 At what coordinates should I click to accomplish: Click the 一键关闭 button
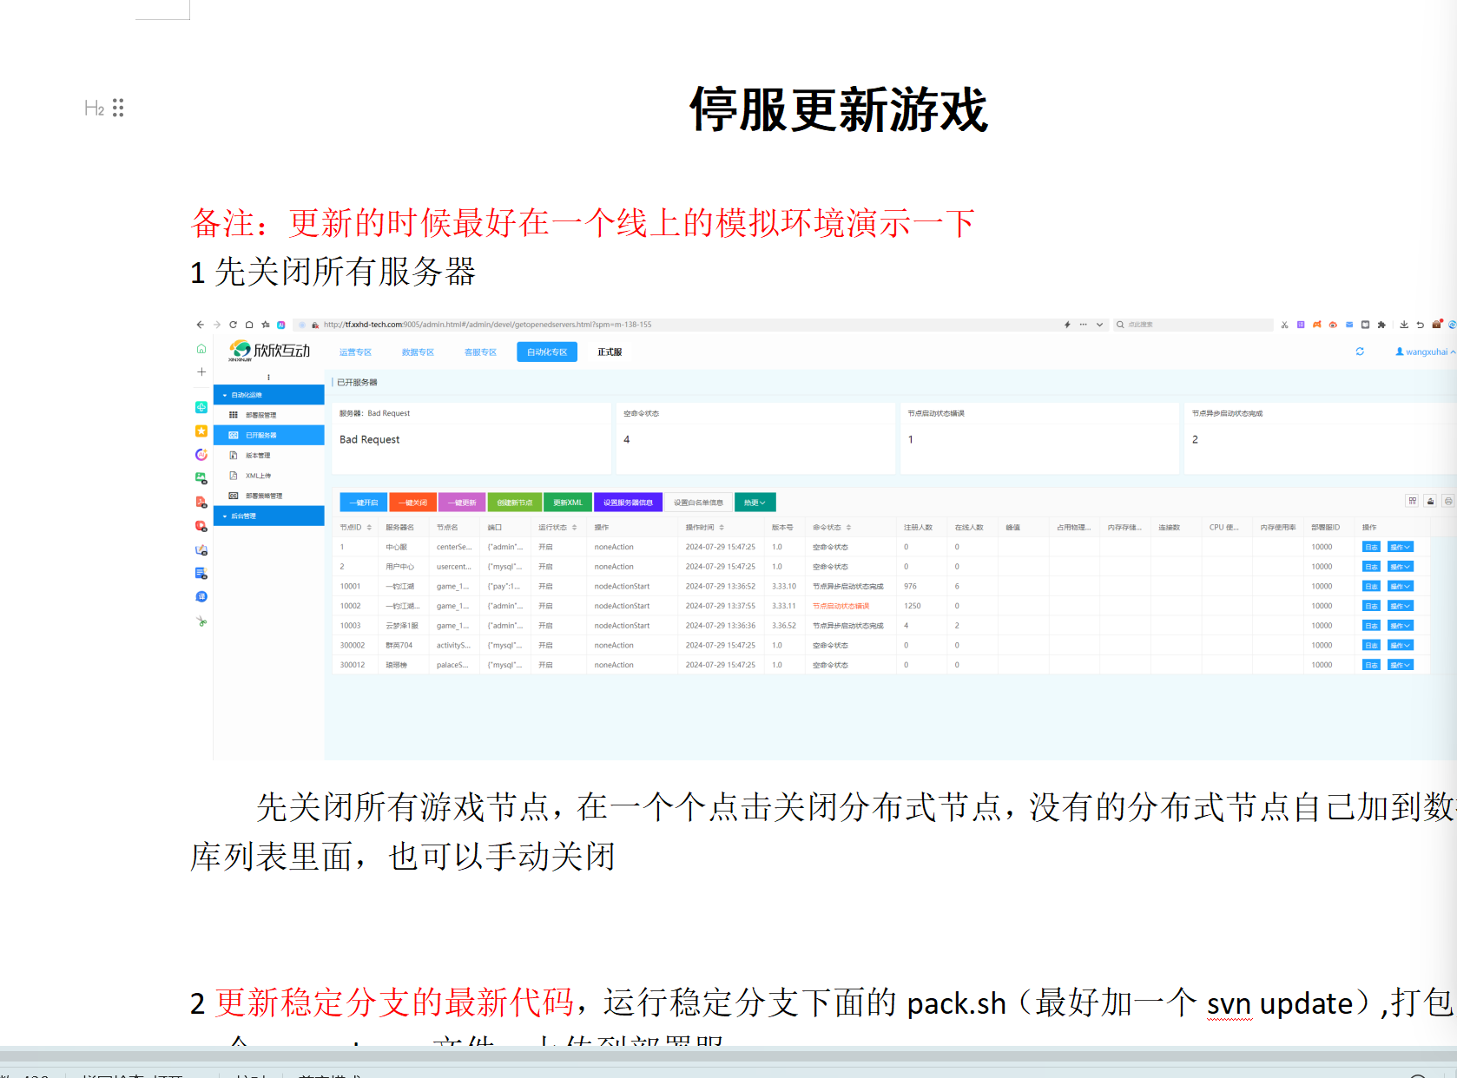pos(412,503)
